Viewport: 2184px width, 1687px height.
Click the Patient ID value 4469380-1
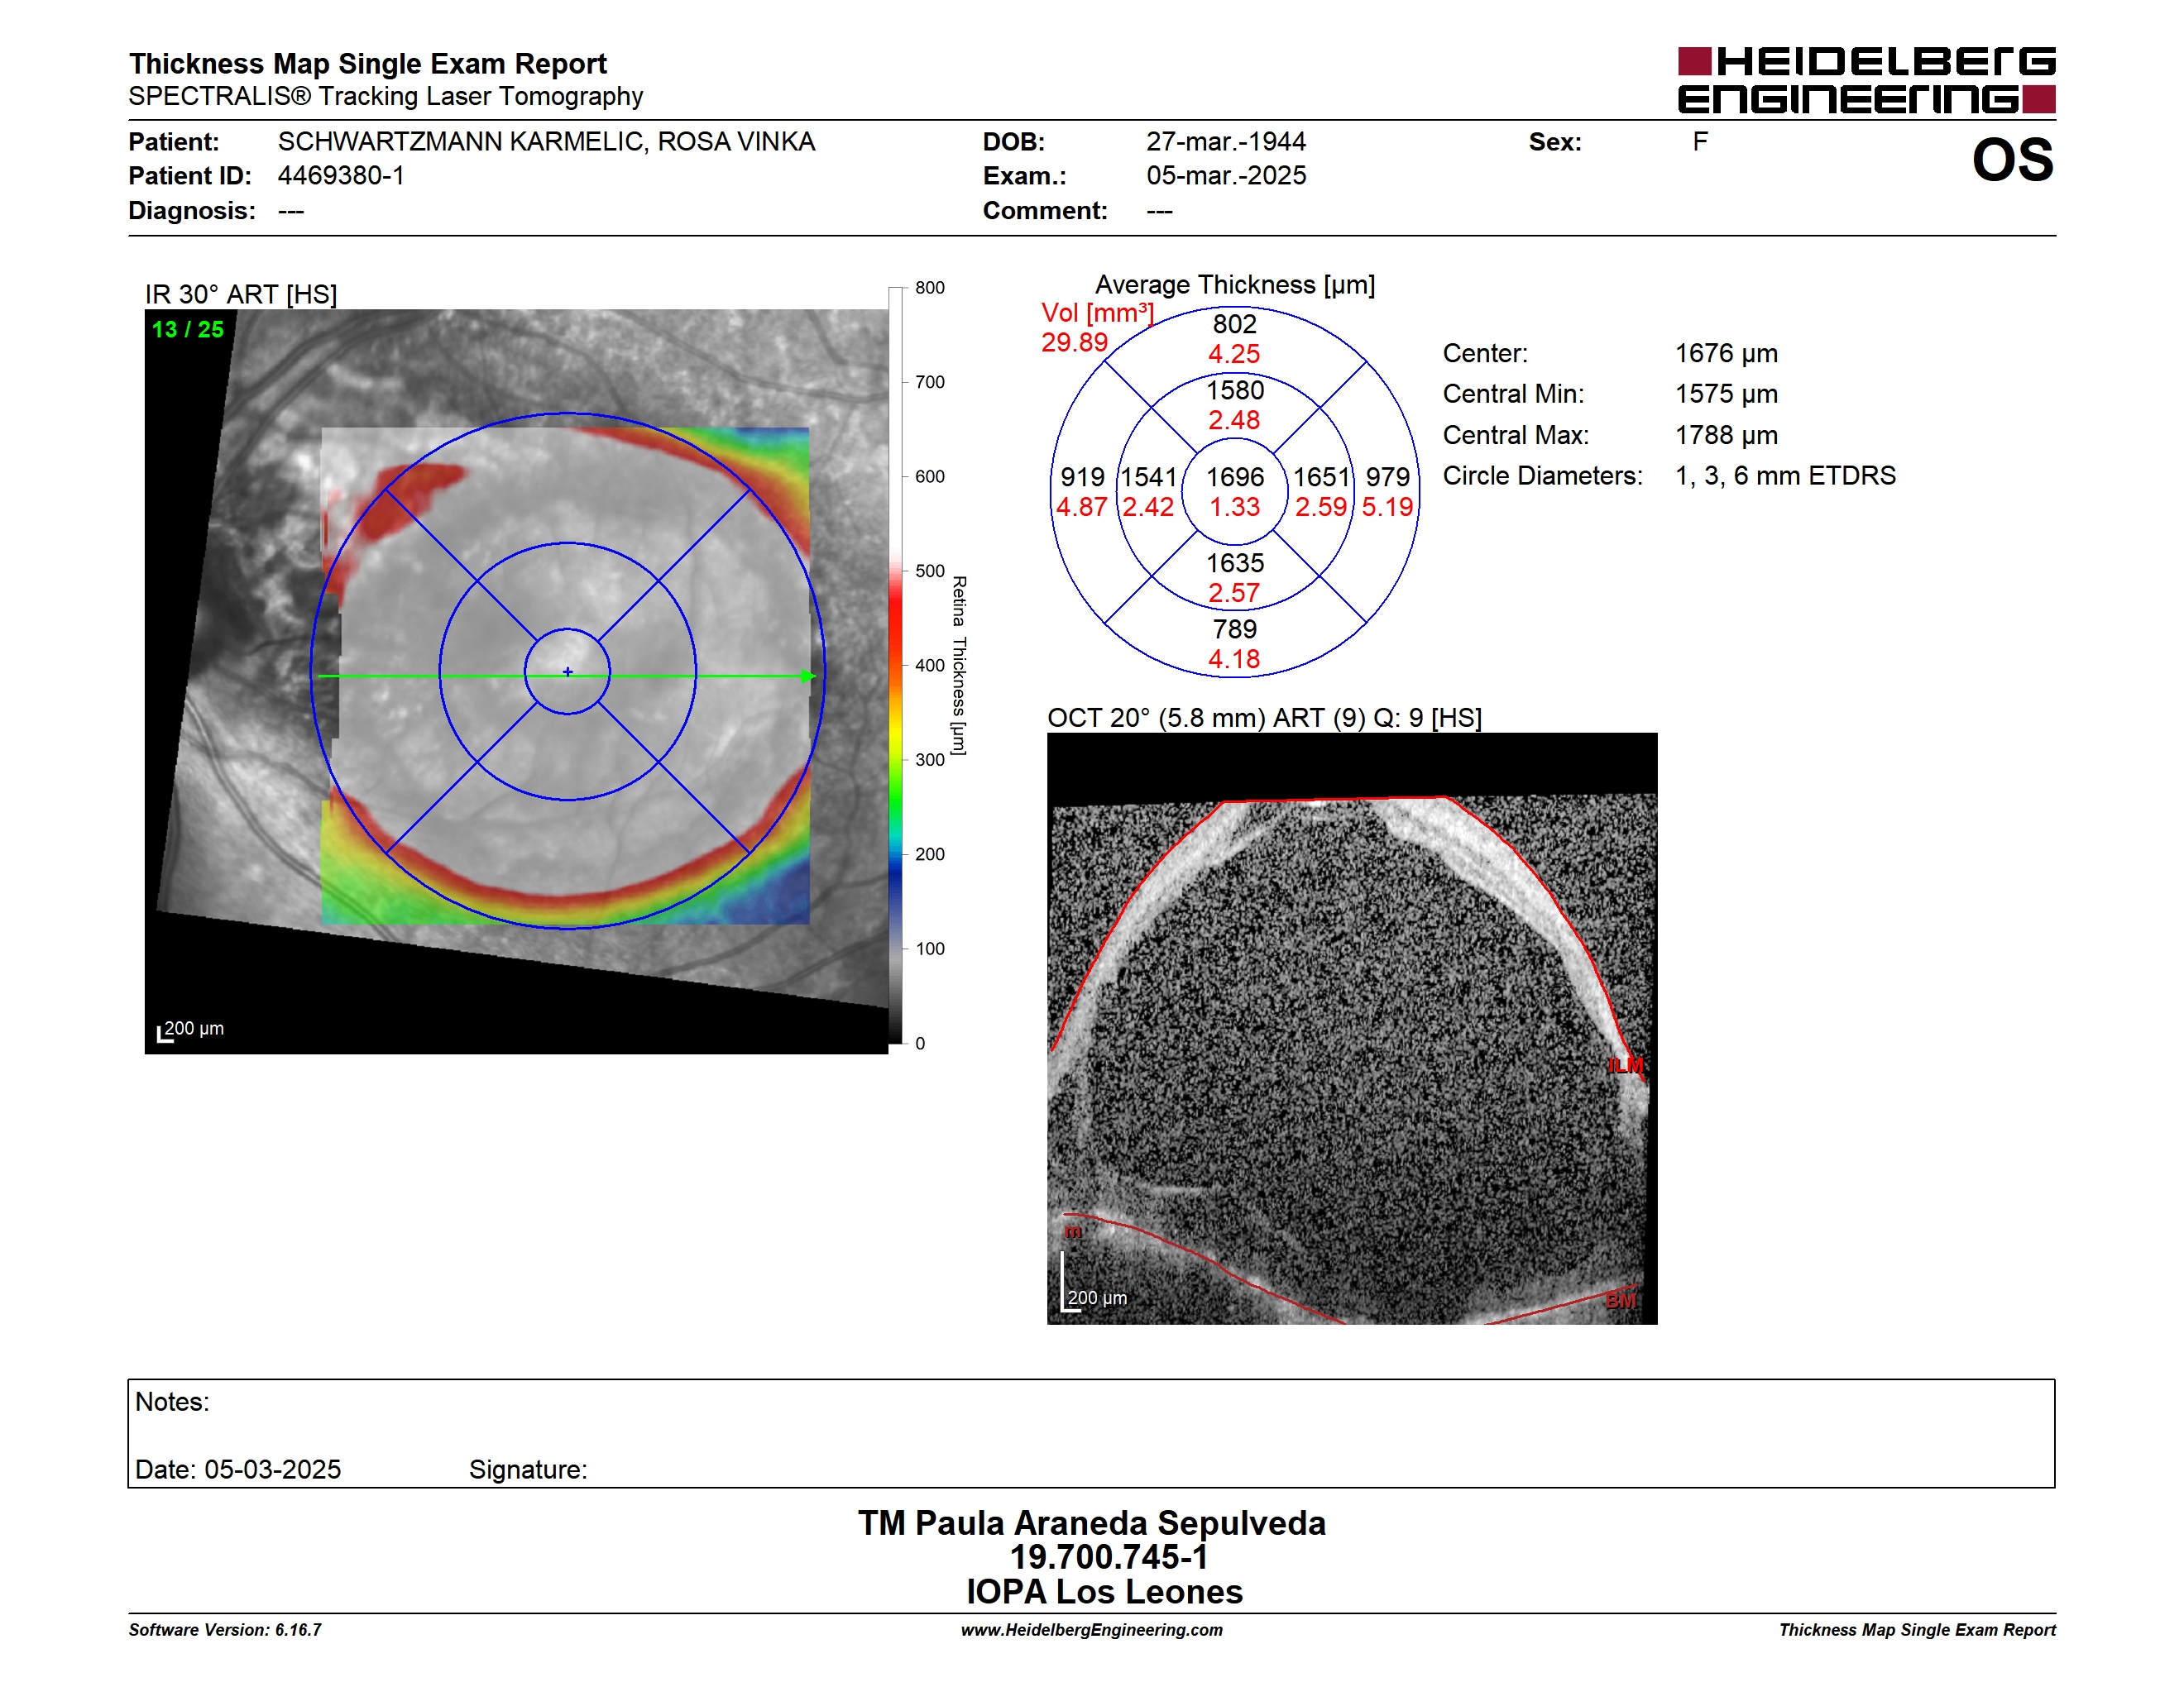pyautogui.click(x=341, y=174)
